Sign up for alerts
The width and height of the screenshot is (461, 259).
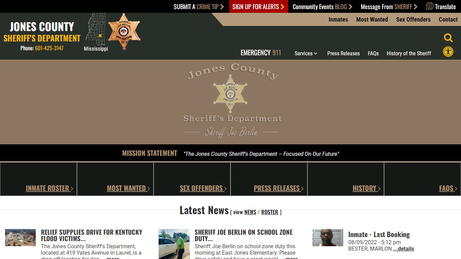click(259, 6)
